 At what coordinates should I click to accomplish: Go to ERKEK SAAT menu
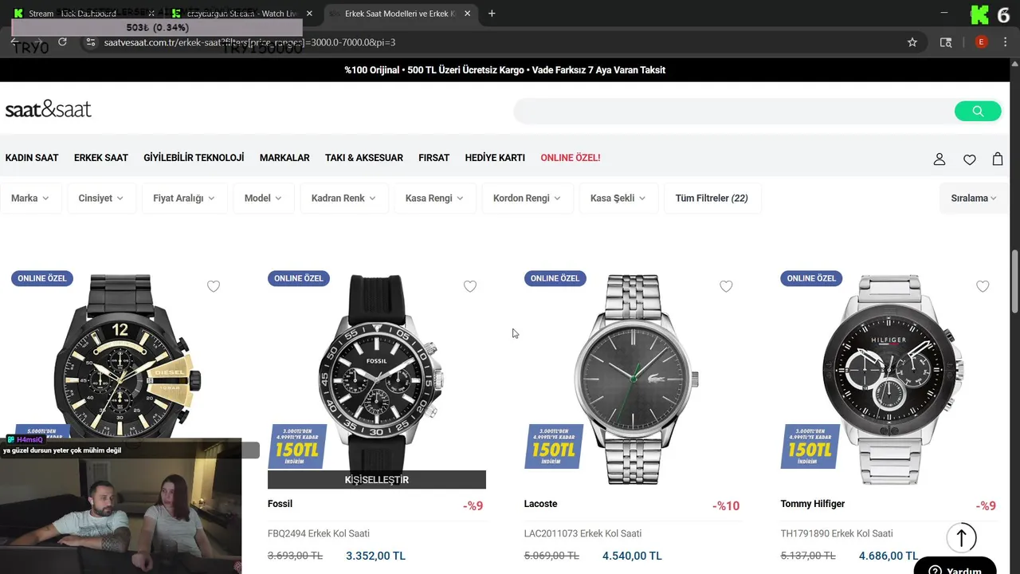(x=101, y=158)
